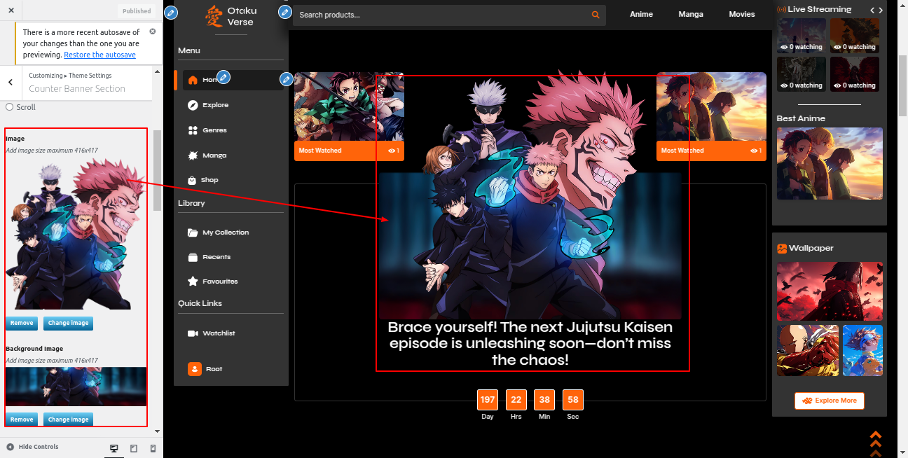This screenshot has width=908, height=458.
Task: Open Watchlist camera icon
Action: point(193,333)
